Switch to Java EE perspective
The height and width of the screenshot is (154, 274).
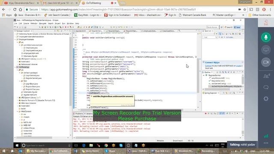click(x=228, y=27)
